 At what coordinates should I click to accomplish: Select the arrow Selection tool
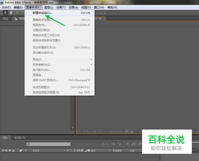(5, 13)
